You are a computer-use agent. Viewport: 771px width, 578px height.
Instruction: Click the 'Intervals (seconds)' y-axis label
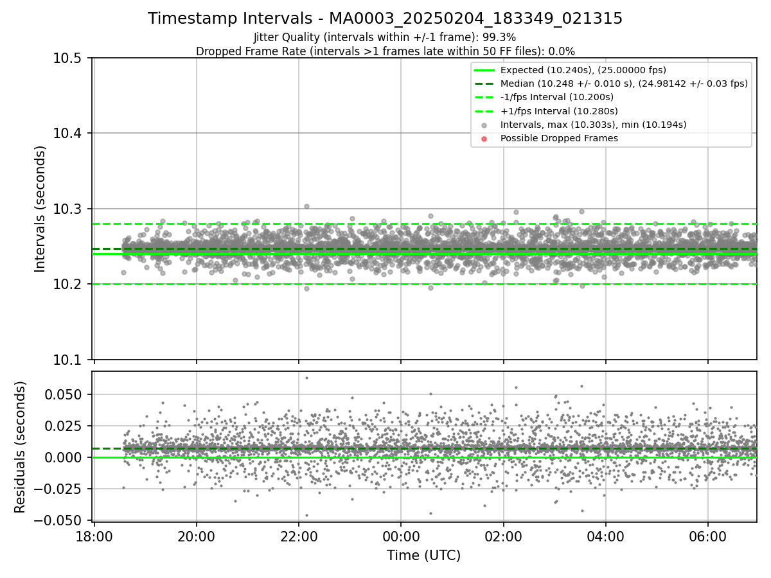tap(40, 209)
